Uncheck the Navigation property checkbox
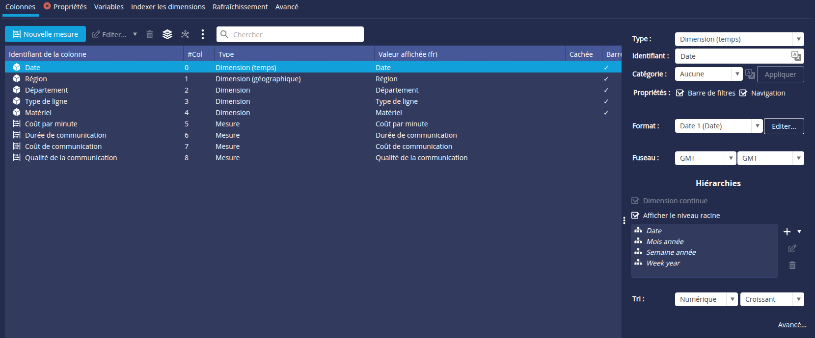This screenshot has width=815, height=338. click(x=743, y=93)
